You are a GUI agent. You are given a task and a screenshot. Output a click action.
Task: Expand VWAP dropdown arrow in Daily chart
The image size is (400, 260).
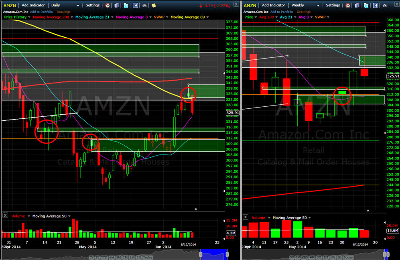coord(167,17)
